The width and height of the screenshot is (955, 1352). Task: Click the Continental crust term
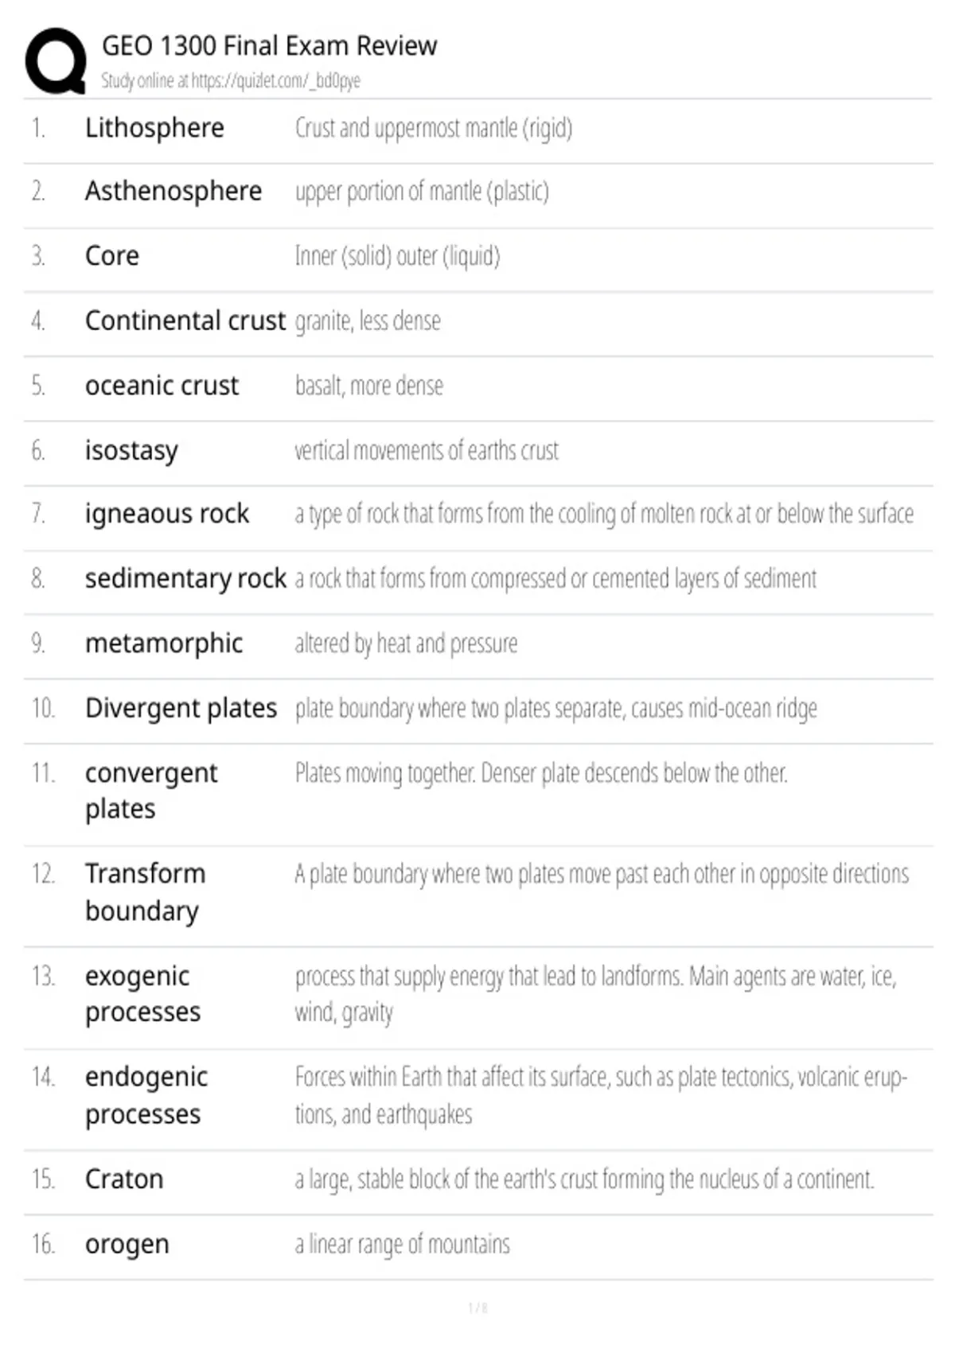[x=185, y=321]
